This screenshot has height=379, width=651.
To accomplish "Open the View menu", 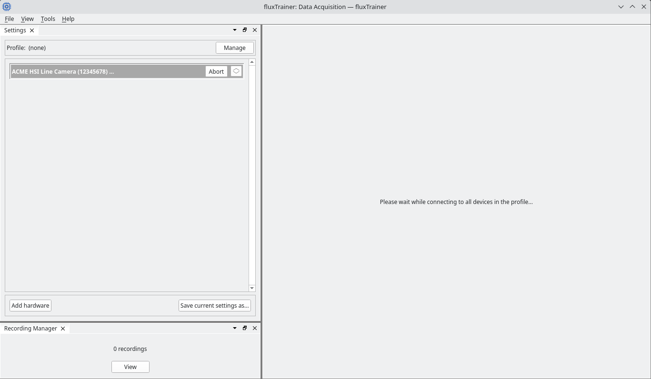I will (x=27, y=19).
